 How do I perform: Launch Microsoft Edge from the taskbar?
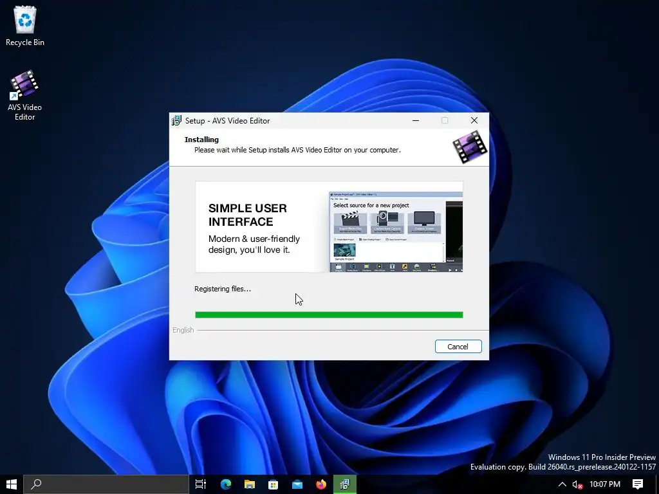pos(226,484)
